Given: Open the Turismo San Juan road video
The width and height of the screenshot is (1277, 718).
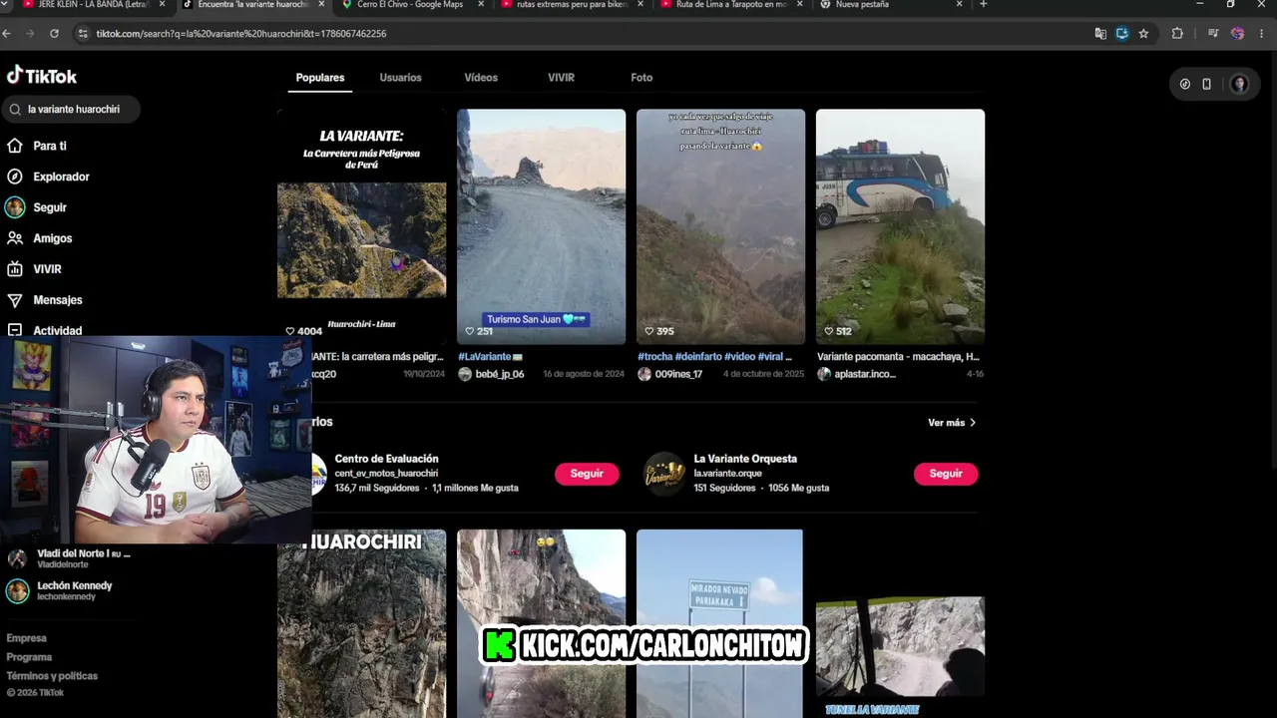Looking at the screenshot, I should (541, 226).
